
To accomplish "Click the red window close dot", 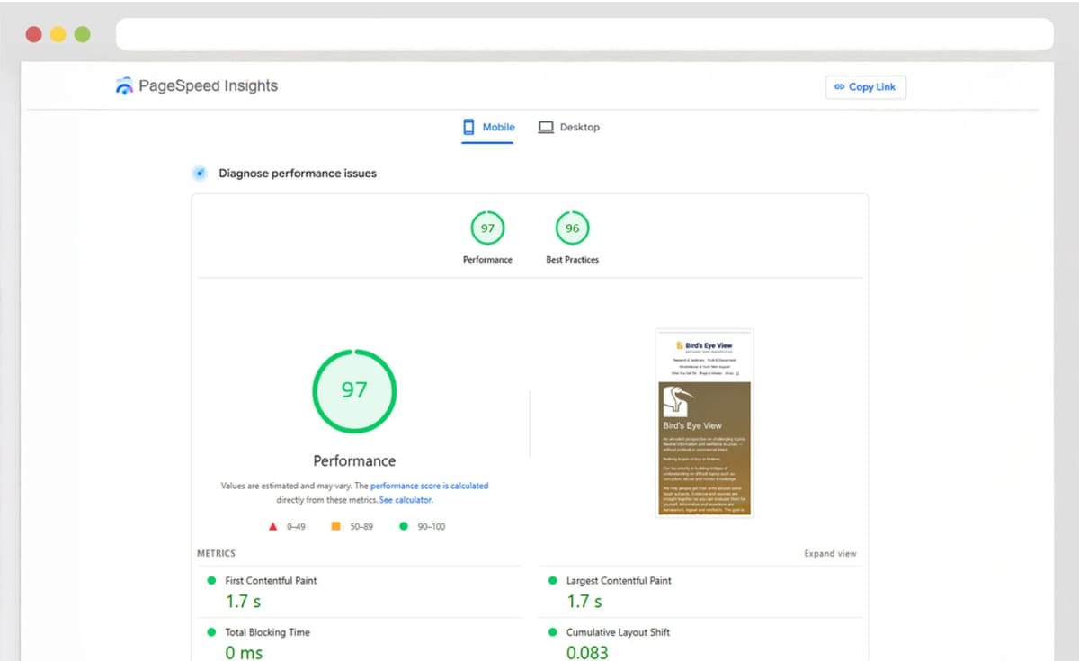I will coord(33,34).
